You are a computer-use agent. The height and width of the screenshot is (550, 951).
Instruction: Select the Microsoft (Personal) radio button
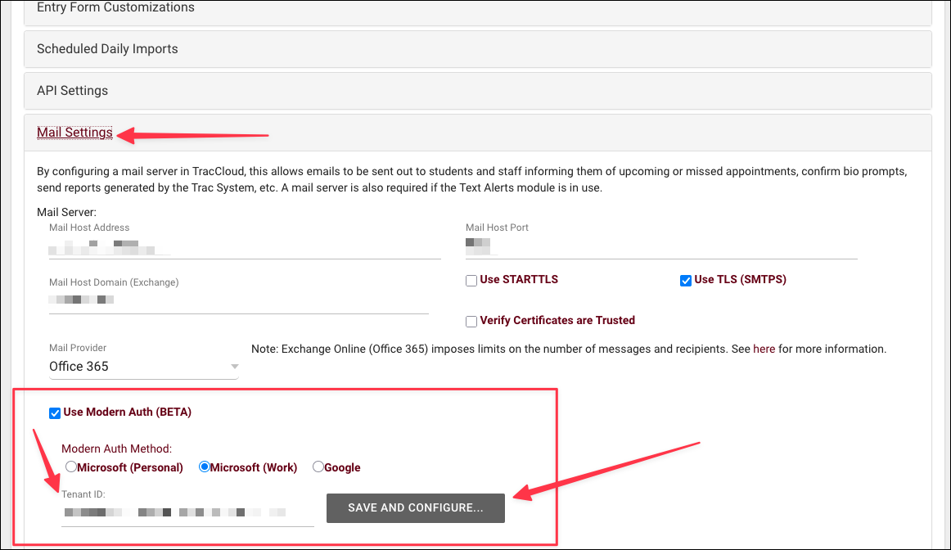point(71,467)
